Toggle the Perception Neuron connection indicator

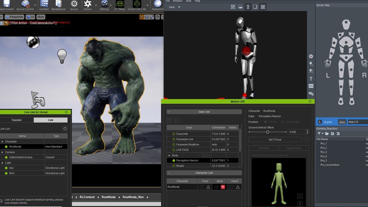(x=174, y=160)
